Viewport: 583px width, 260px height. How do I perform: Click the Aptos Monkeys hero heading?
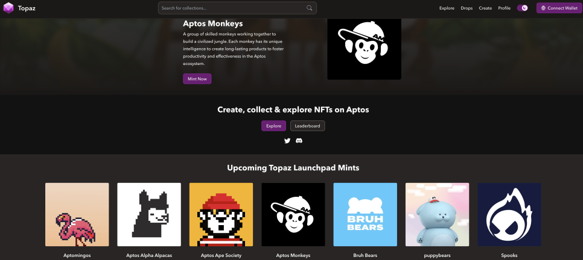[x=212, y=23]
